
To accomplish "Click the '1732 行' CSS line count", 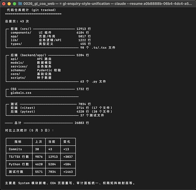I will tap(83, 89).
